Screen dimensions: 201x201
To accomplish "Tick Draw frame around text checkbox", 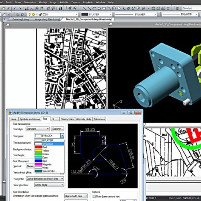I will click(94, 196).
